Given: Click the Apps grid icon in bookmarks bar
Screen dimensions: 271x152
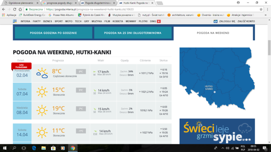Looking at the screenshot, I should (x=4, y=15).
